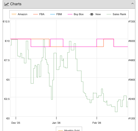Click the New legend square marker icon
Screen dimensions: 138x131
(92, 14)
